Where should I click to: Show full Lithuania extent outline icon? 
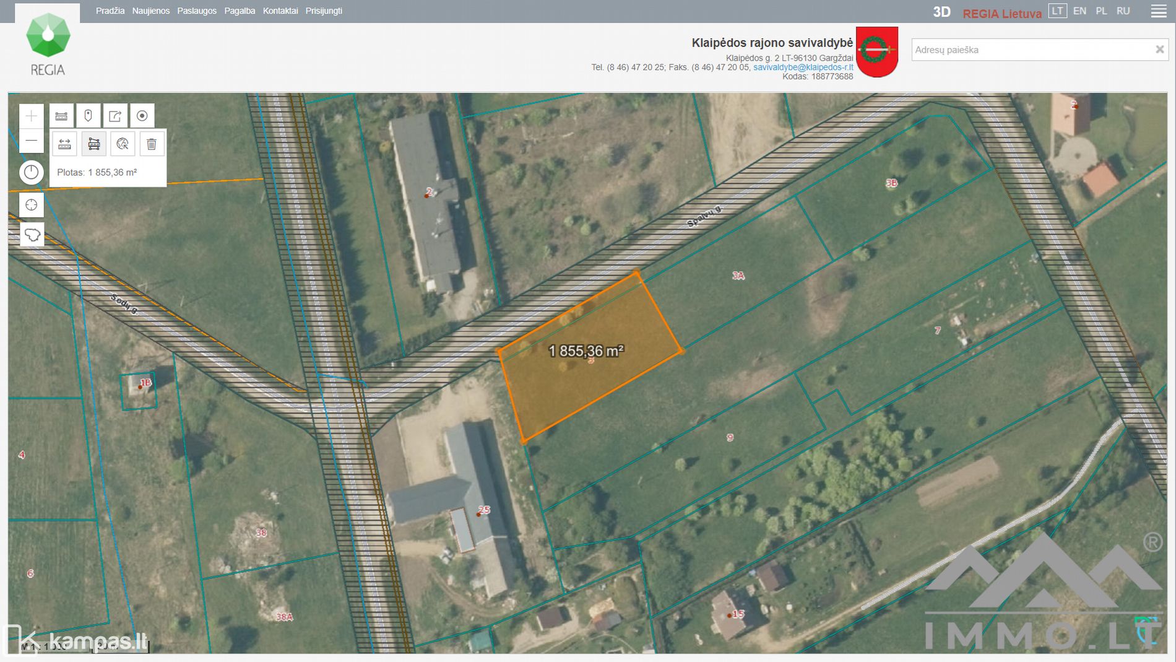[x=32, y=235]
